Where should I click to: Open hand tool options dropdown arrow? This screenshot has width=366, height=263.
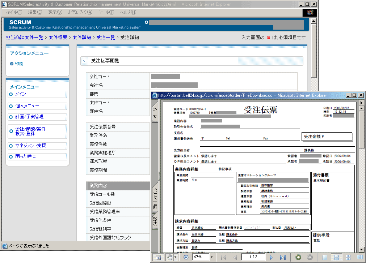(x=176, y=257)
